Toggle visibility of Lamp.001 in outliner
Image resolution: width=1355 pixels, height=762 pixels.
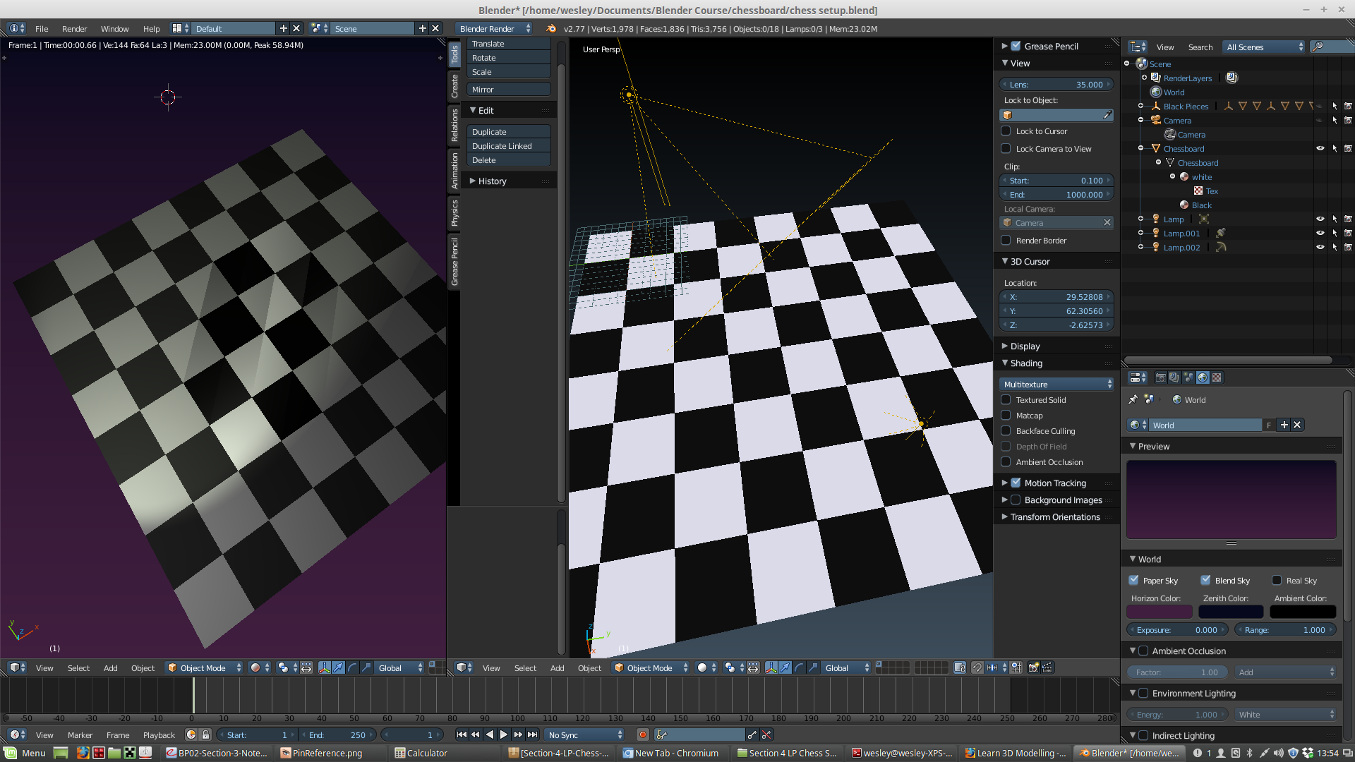coord(1320,234)
